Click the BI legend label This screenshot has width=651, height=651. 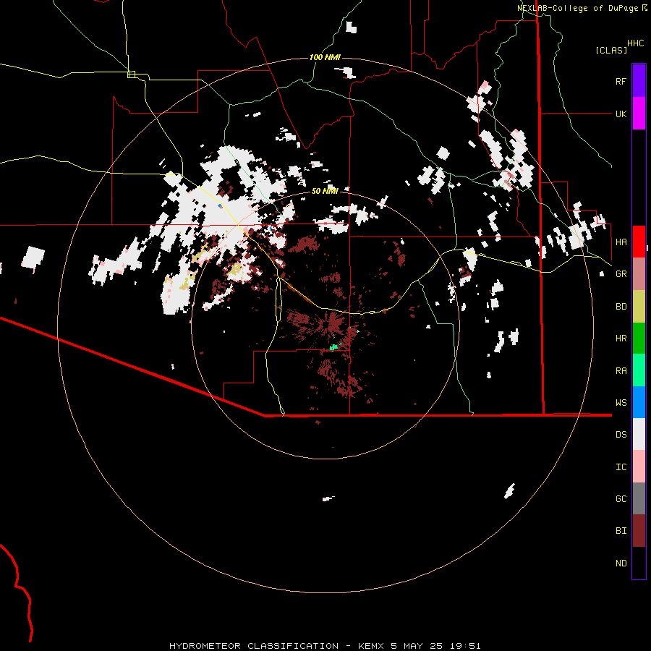tap(621, 531)
